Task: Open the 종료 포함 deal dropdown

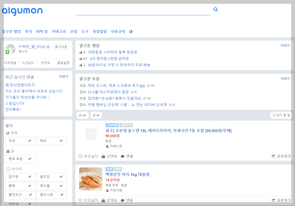Action: pyautogui.click(x=20, y=159)
